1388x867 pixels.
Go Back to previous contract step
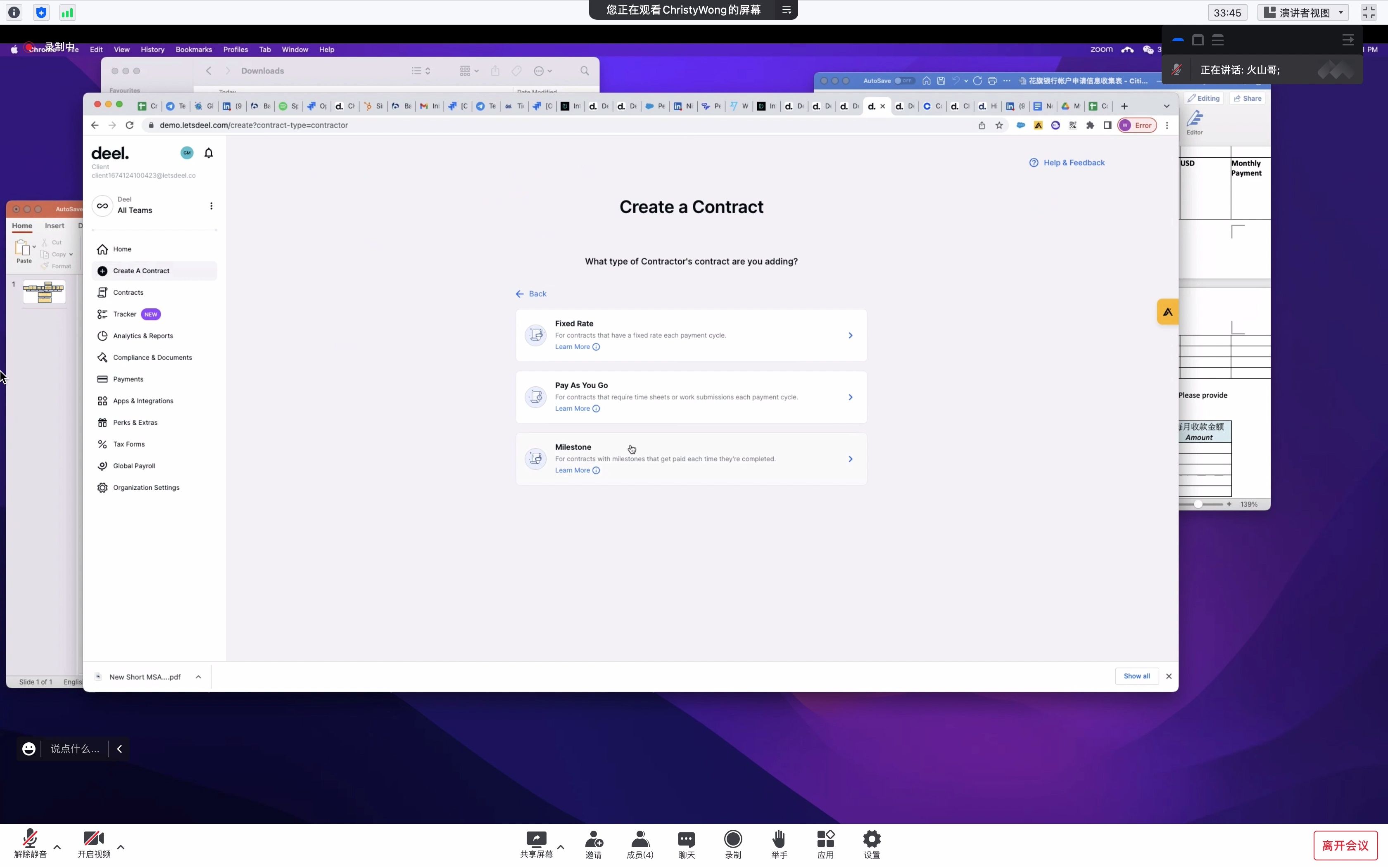[x=531, y=294]
